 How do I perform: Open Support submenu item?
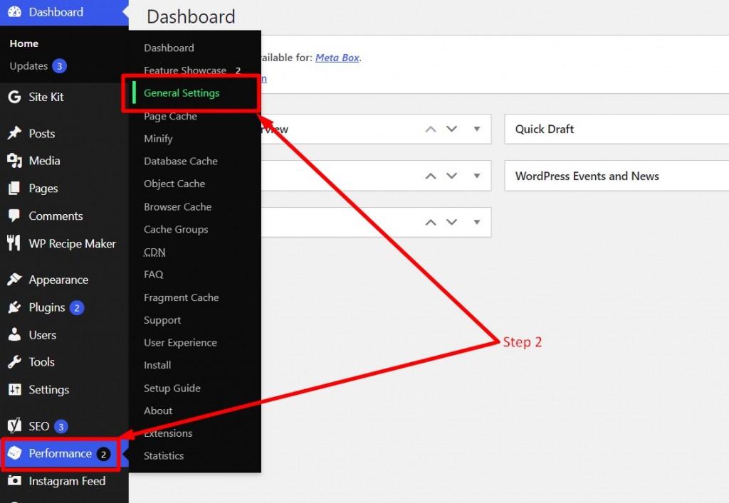162,320
